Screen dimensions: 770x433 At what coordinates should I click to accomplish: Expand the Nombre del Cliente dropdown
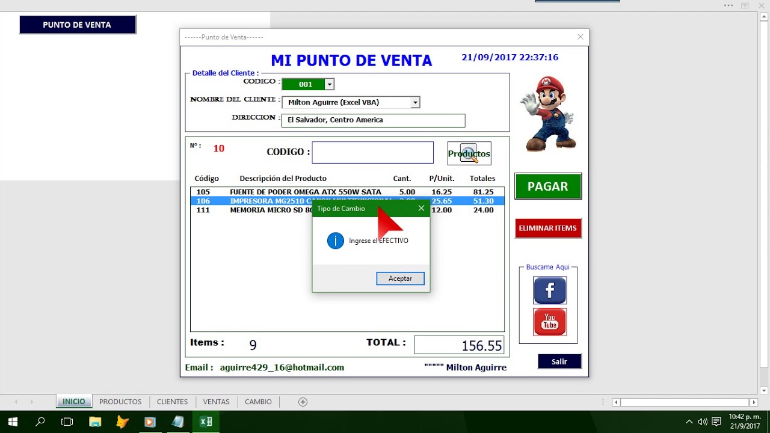(415, 102)
